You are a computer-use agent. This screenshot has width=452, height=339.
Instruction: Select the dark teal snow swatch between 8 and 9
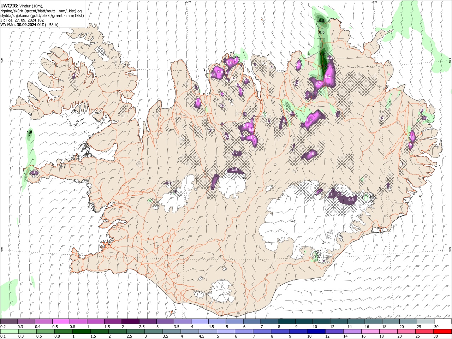tap(286, 321)
